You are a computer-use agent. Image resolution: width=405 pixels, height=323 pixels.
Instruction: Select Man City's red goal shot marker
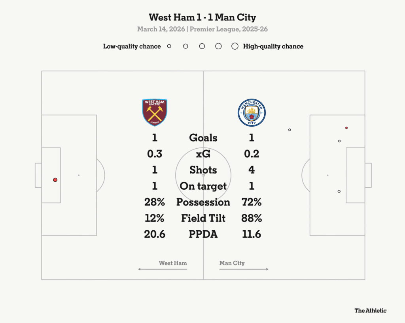coord(346,128)
